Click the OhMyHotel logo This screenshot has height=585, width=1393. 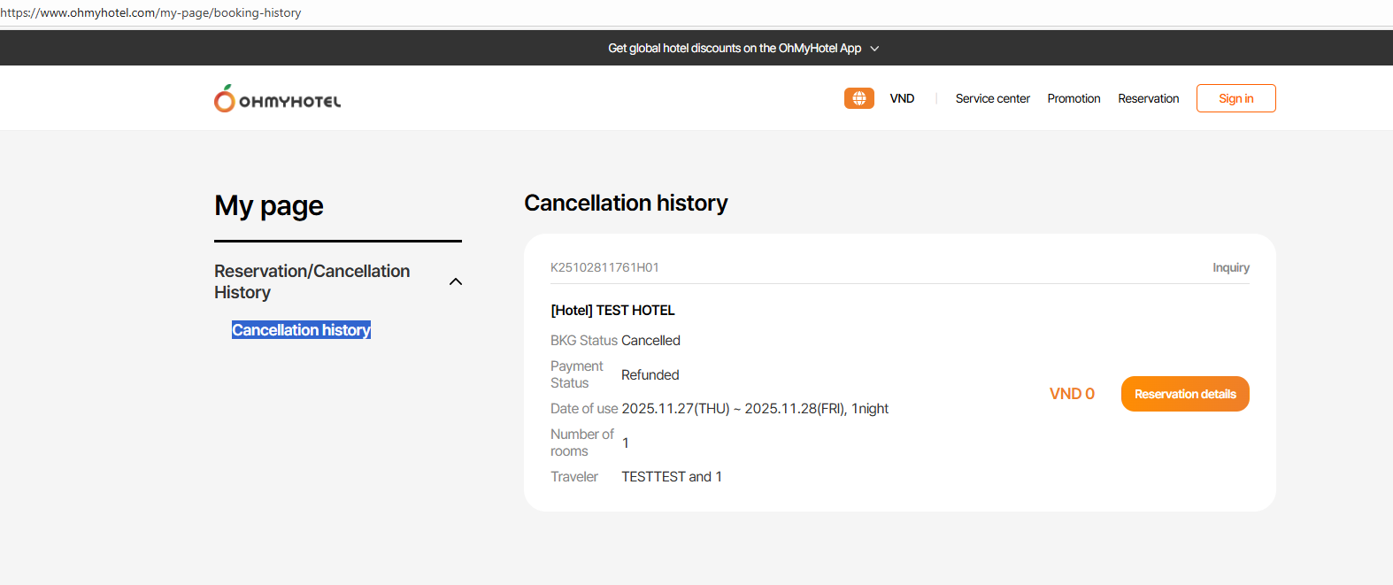pos(277,99)
